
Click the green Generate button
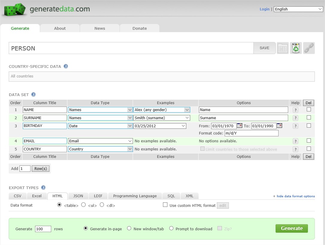pos(292,228)
